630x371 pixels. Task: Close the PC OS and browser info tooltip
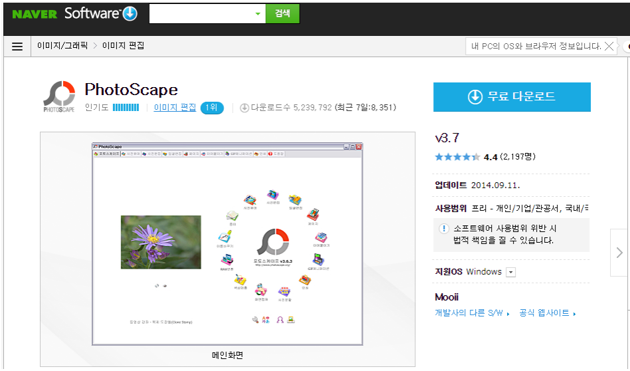pyautogui.click(x=609, y=47)
